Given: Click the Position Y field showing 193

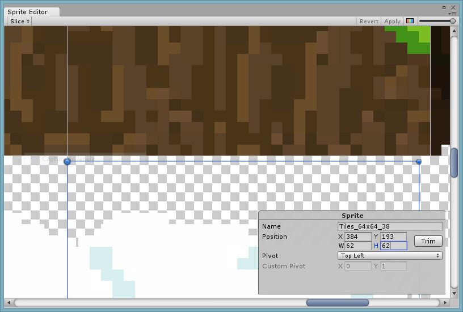Looking at the screenshot, I should point(393,237).
